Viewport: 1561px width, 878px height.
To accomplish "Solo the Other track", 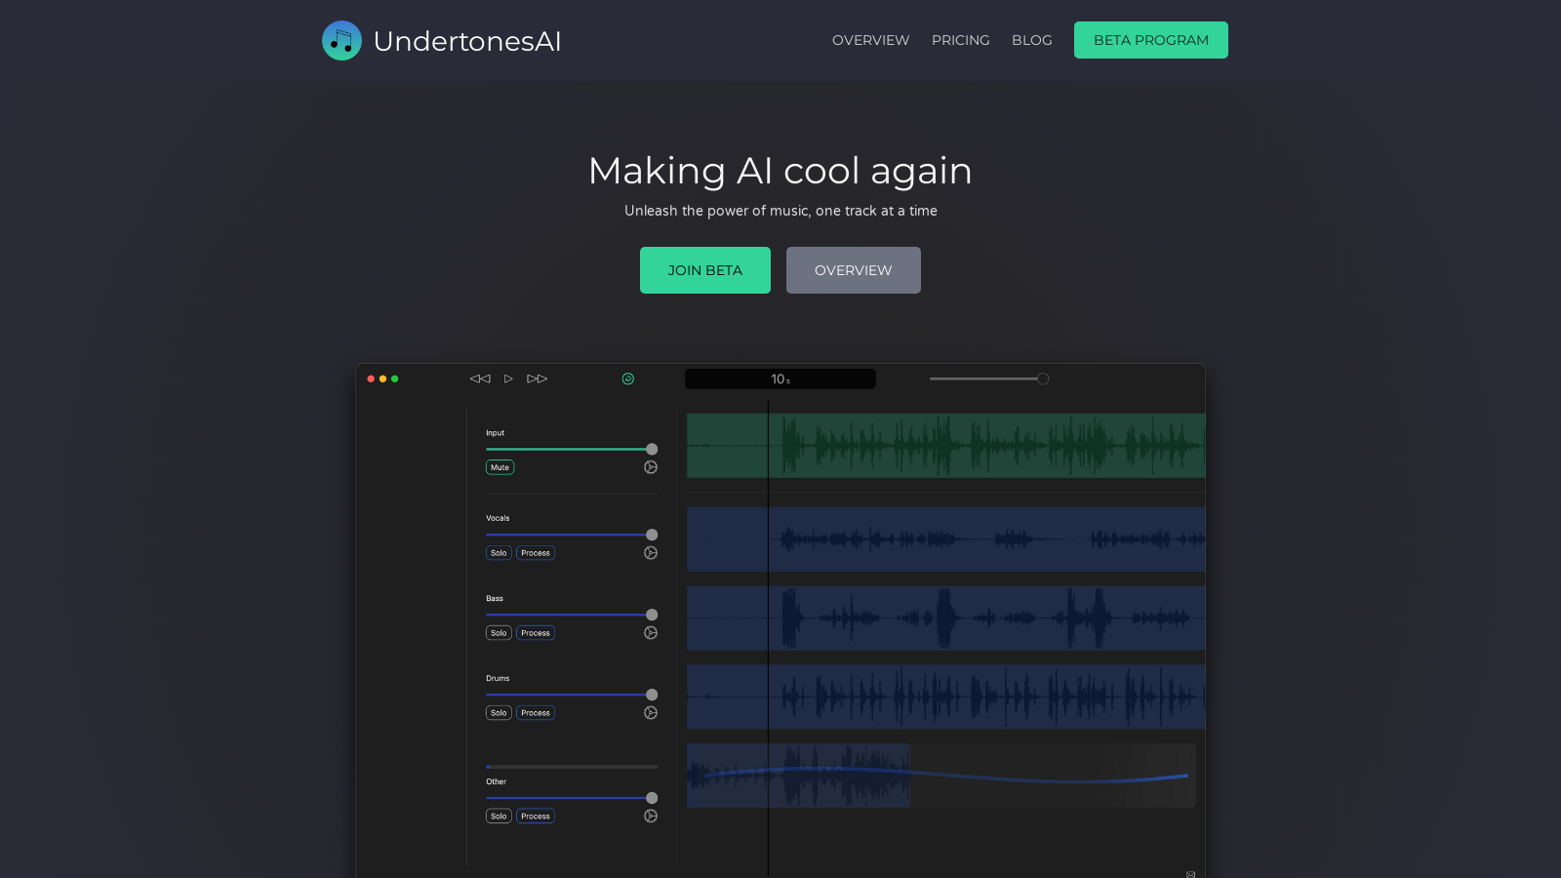I will 499,817.
